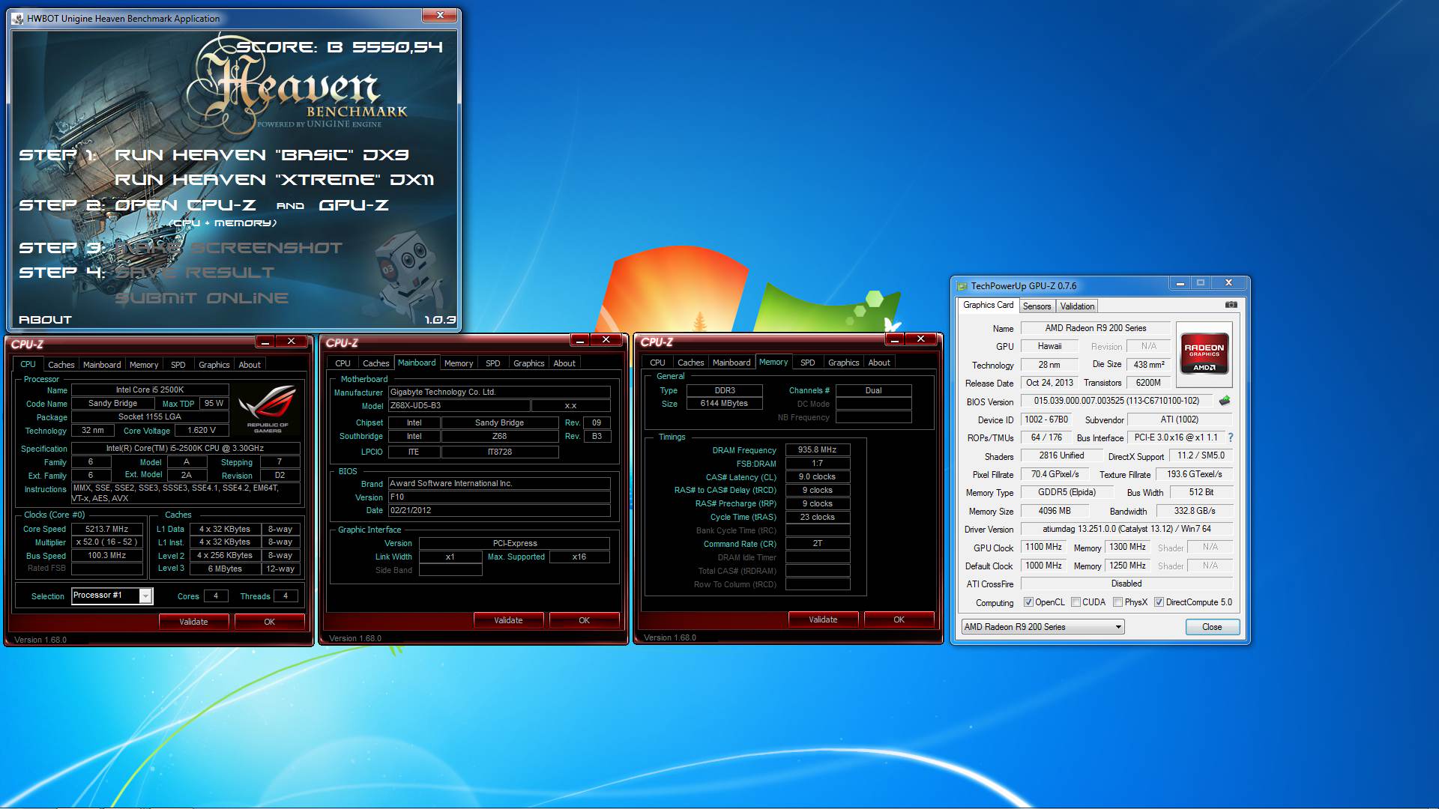This screenshot has height=809, width=1439.
Task: Click the BIOS Date 02/21/2012 value
Action: [499, 511]
